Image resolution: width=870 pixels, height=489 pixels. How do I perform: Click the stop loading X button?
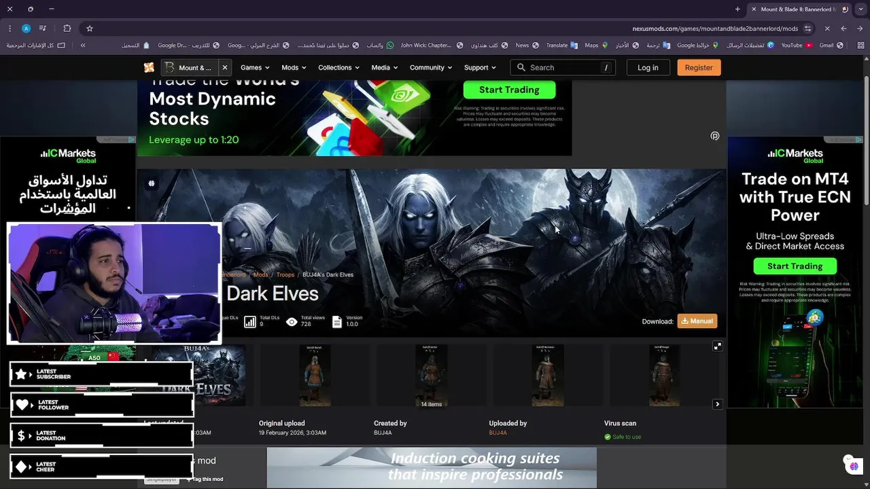pos(827,29)
